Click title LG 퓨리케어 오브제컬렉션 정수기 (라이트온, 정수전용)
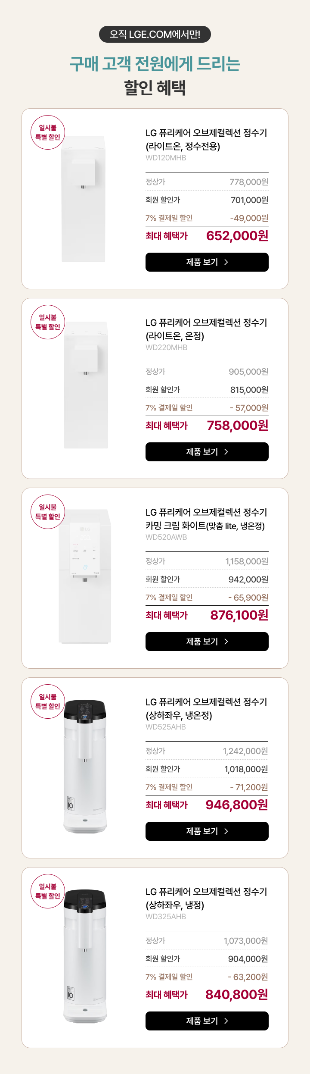The image size is (310, 1074). 206,139
